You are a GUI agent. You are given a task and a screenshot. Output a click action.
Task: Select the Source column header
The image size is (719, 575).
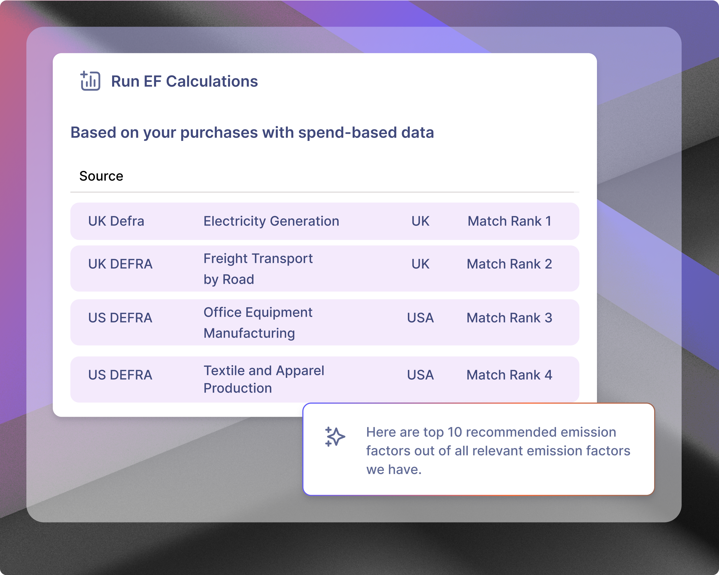point(101,176)
